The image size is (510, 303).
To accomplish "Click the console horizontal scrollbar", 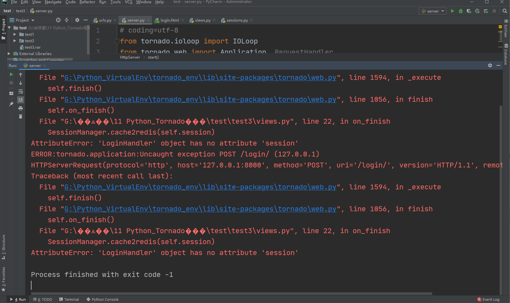I will [231, 294].
